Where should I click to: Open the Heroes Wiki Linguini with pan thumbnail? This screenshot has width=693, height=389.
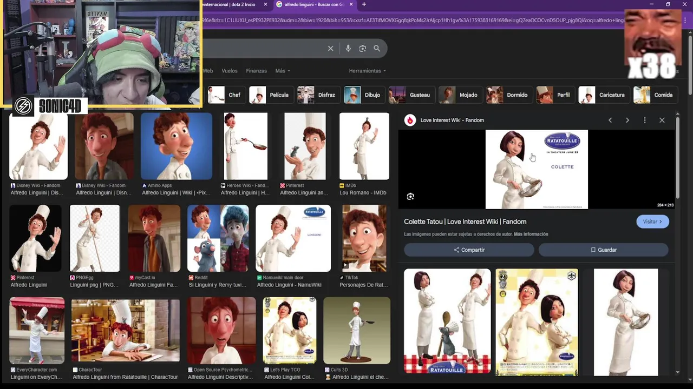pos(246,146)
